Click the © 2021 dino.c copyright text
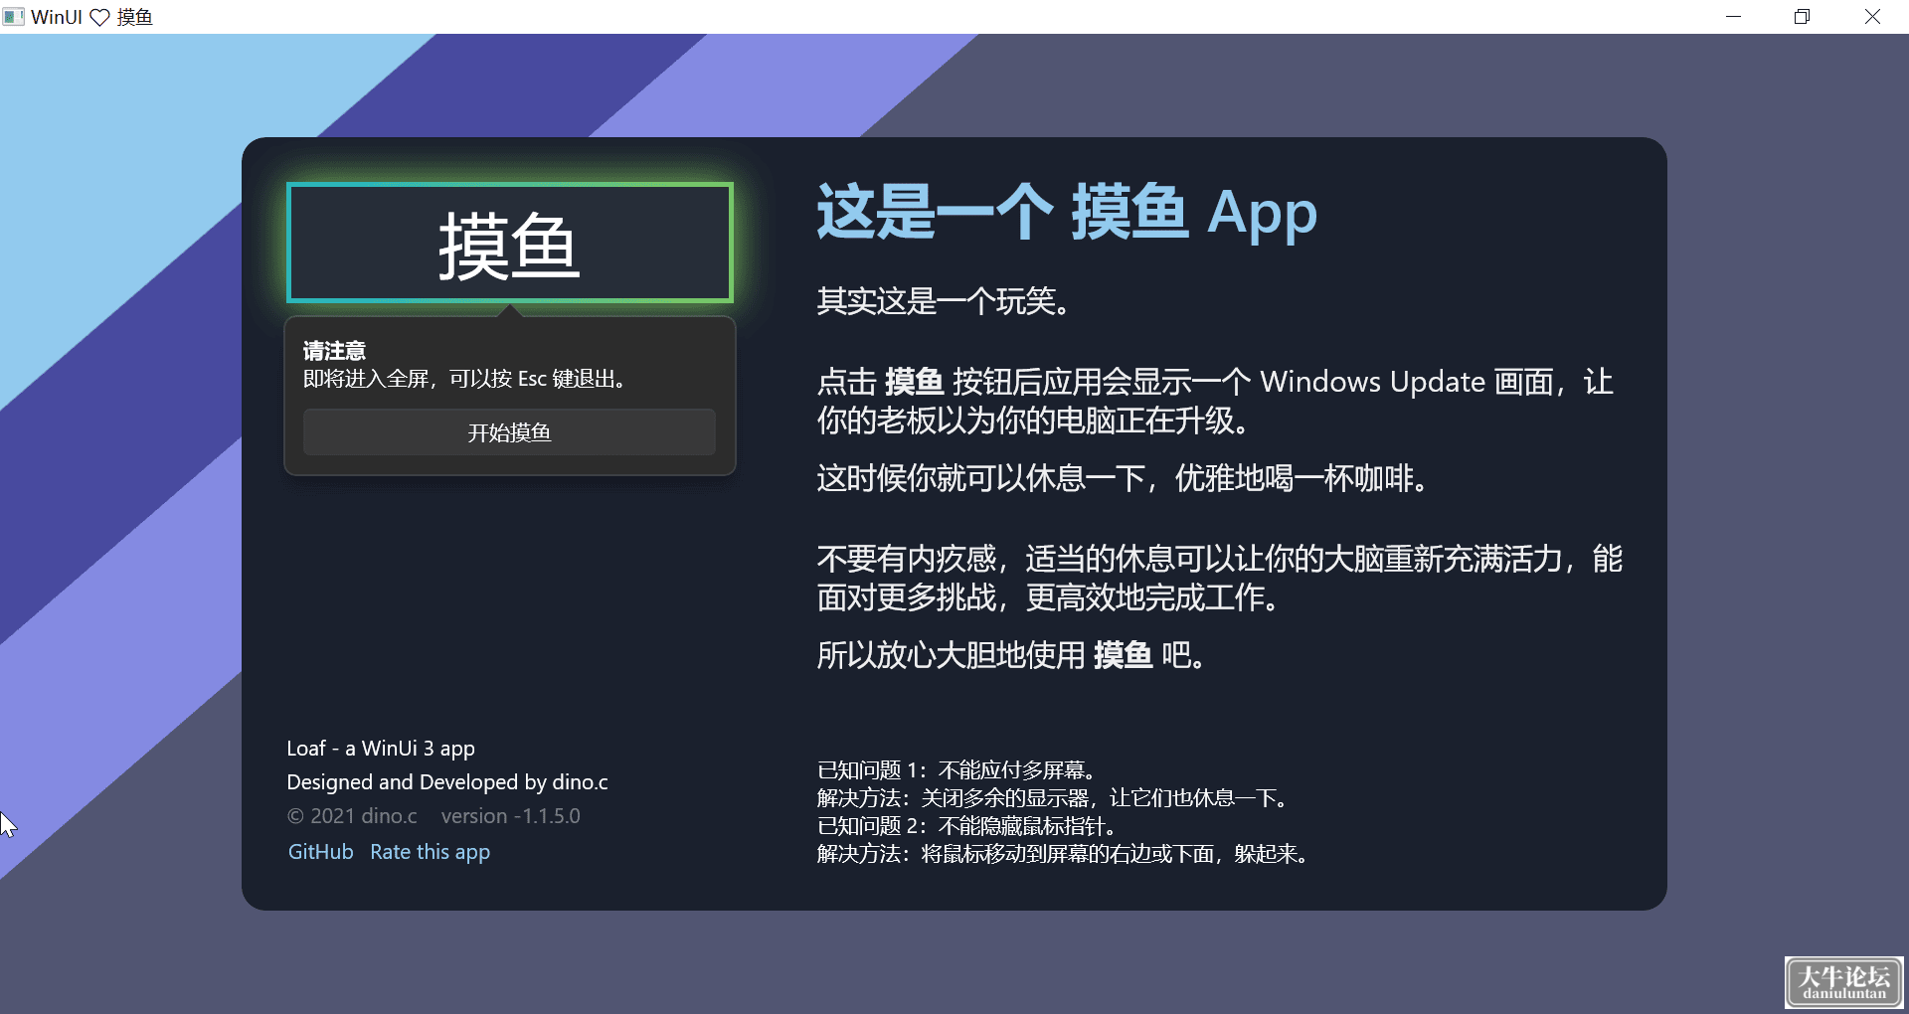1909x1014 pixels. 352,816
